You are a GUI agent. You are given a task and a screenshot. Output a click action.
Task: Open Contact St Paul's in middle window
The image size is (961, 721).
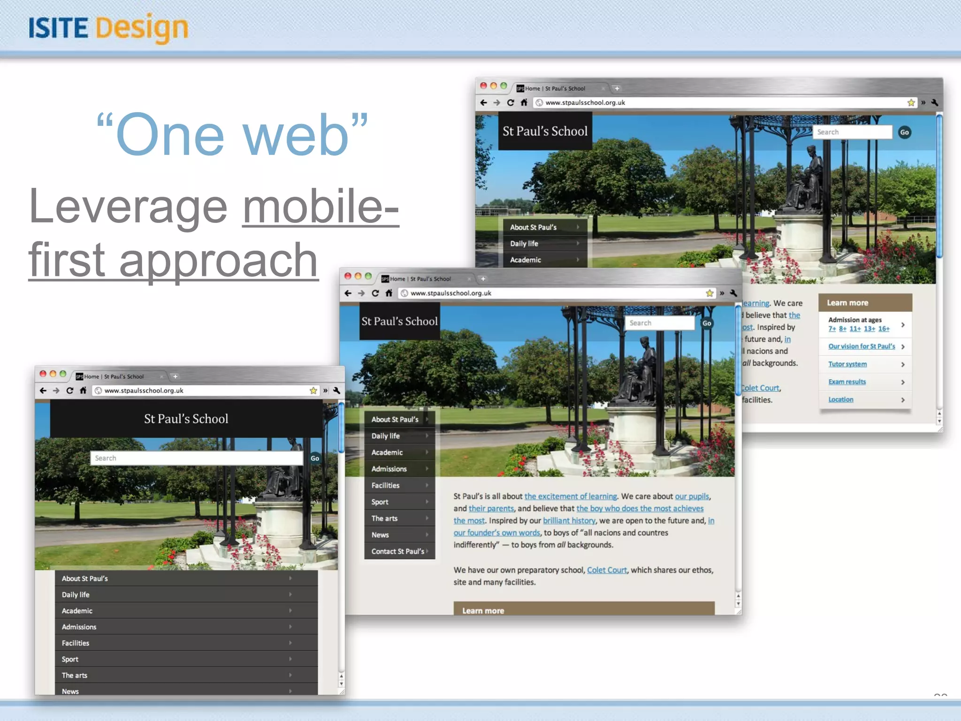pos(400,551)
